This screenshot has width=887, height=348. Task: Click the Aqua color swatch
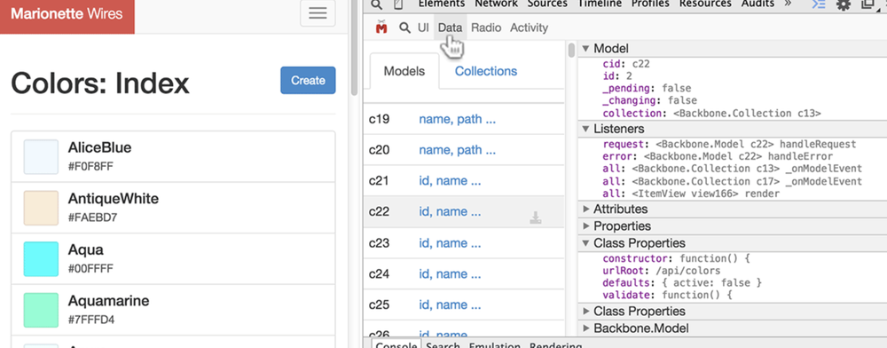point(41,259)
